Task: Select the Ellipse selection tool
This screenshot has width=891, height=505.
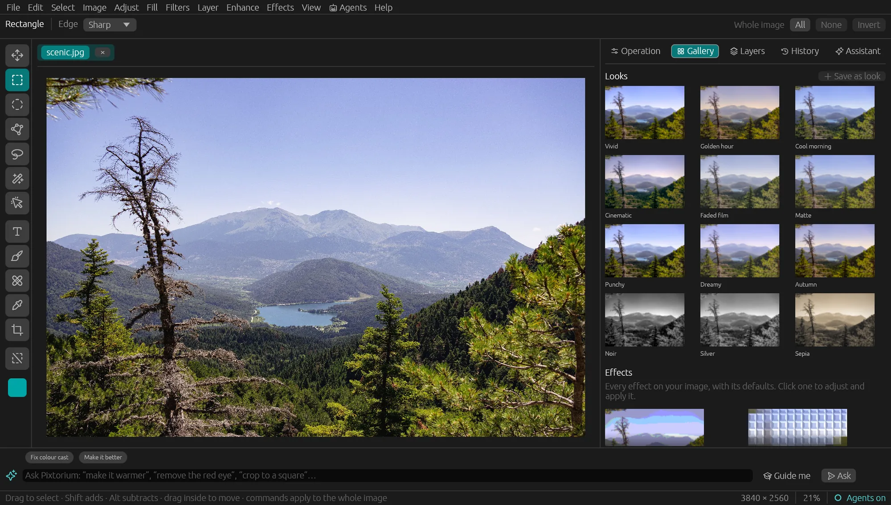Action: click(x=17, y=105)
